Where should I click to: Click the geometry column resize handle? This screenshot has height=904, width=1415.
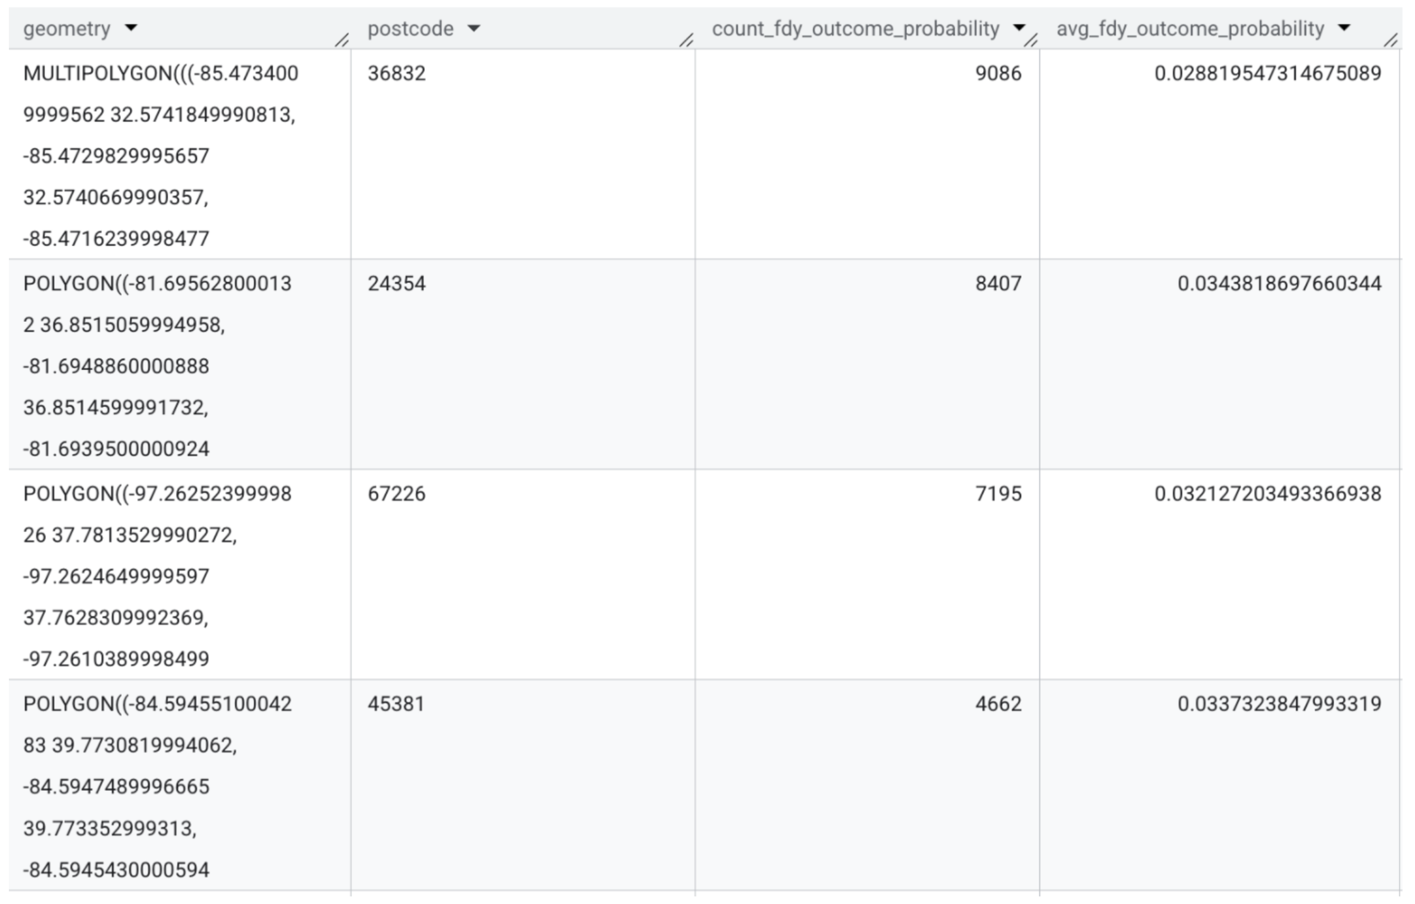pyautogui.click(x=341, y=40)
